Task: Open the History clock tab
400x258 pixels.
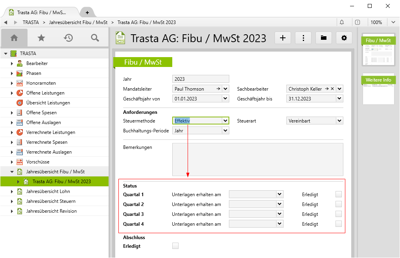Action: pyautogui.click(x=68, y=38)
